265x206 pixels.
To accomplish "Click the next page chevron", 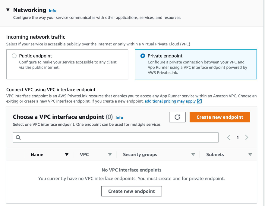I will (x=247, y=137).
